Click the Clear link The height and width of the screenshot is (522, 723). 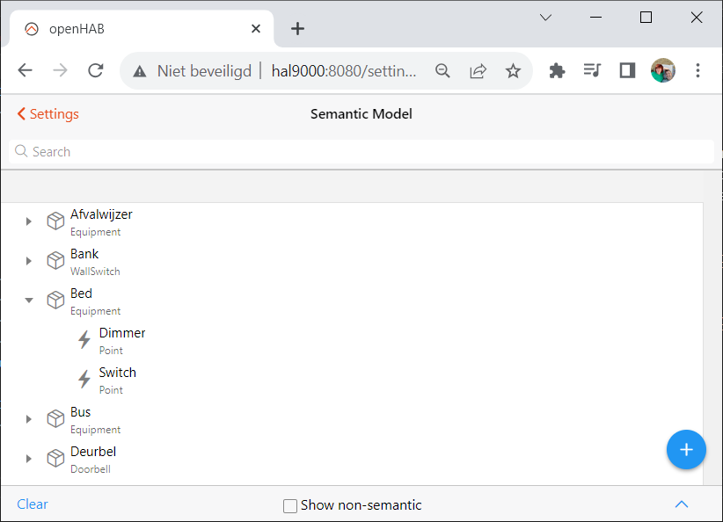click(33, 504)
